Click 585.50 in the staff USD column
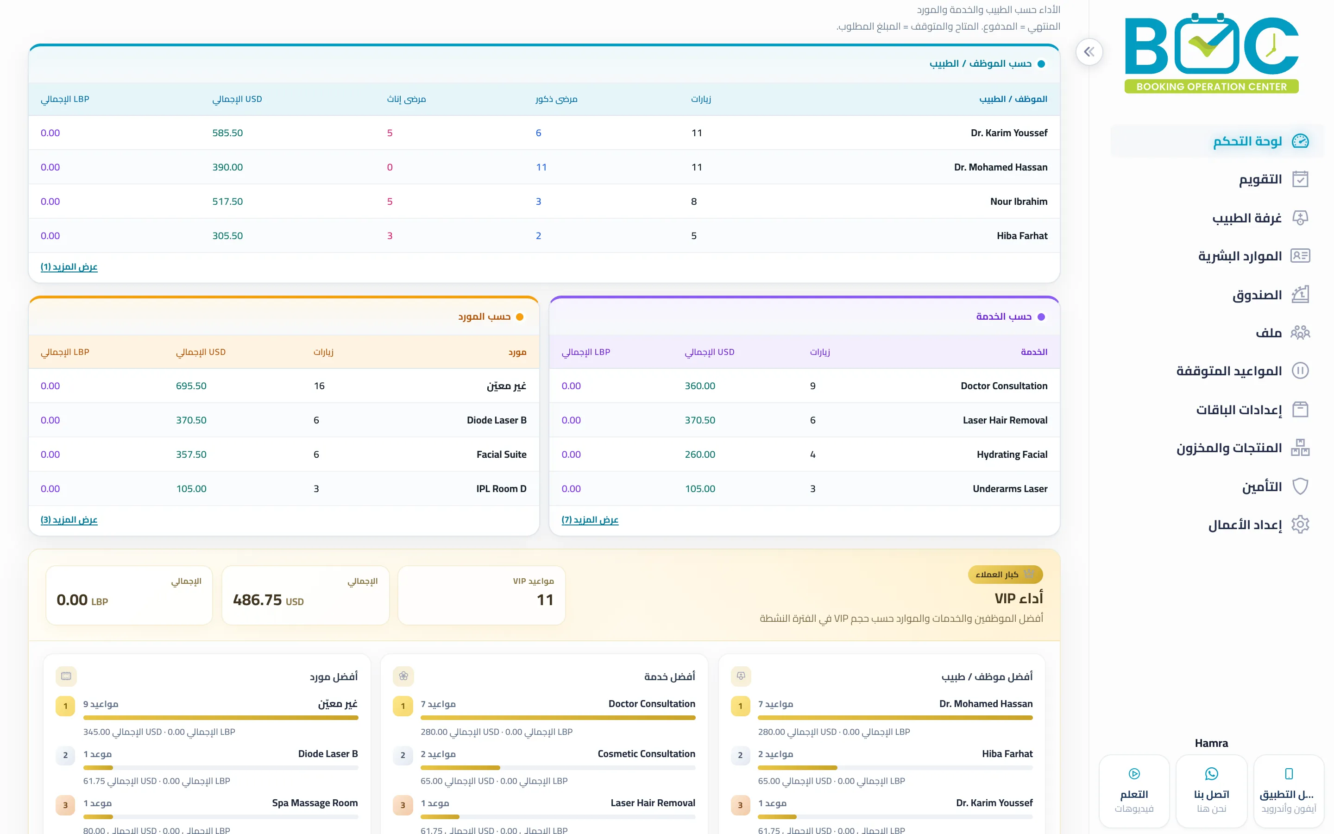Viewport: 1334px width, 834px height. pos(228,133)
